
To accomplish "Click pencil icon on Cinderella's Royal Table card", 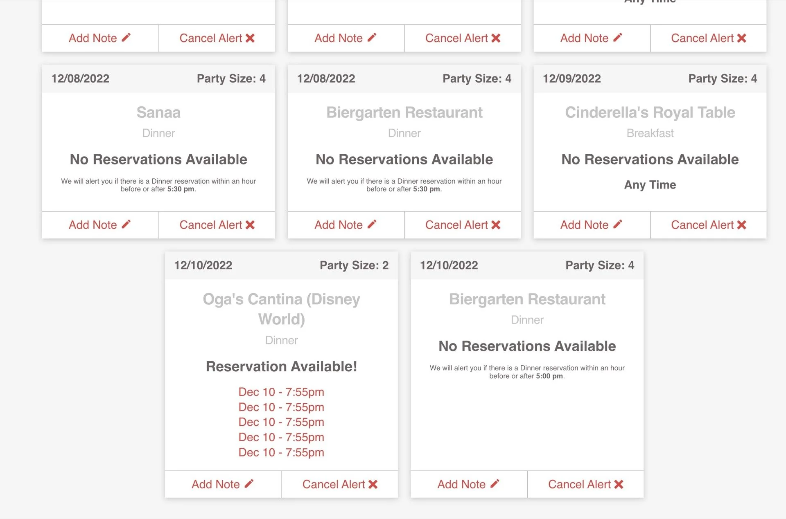I will tap(618, 224).
